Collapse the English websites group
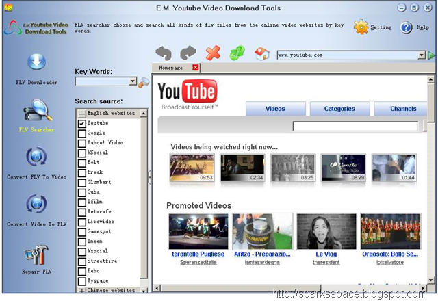Viewport: 438px width, 301px height. pos(81,114)
